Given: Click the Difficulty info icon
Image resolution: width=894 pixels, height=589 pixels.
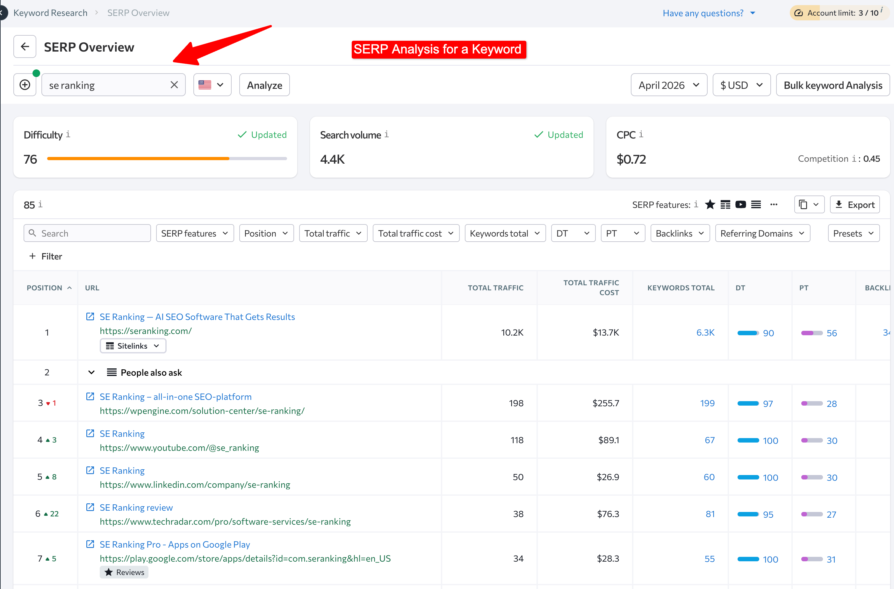Looking at the screenshot, I should click(68, 134).
